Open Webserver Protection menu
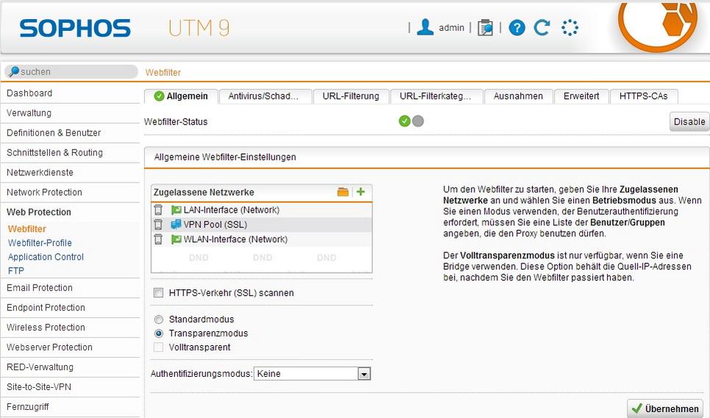Viewport: 710px width, 418px height. coord(70,347)
